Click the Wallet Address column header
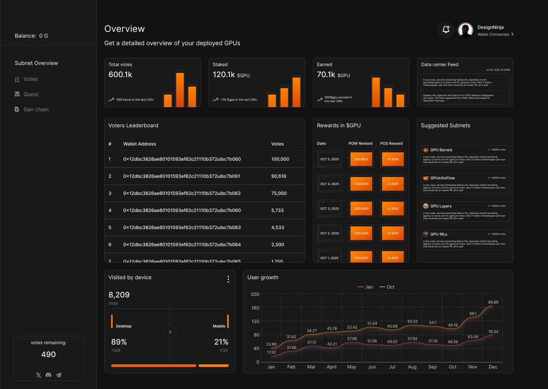The height and width of the screenshot is (389, 548). coord(140,144)
